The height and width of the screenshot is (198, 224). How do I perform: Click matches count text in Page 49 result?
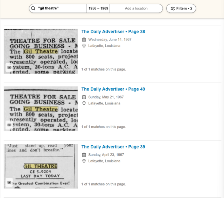104,127
